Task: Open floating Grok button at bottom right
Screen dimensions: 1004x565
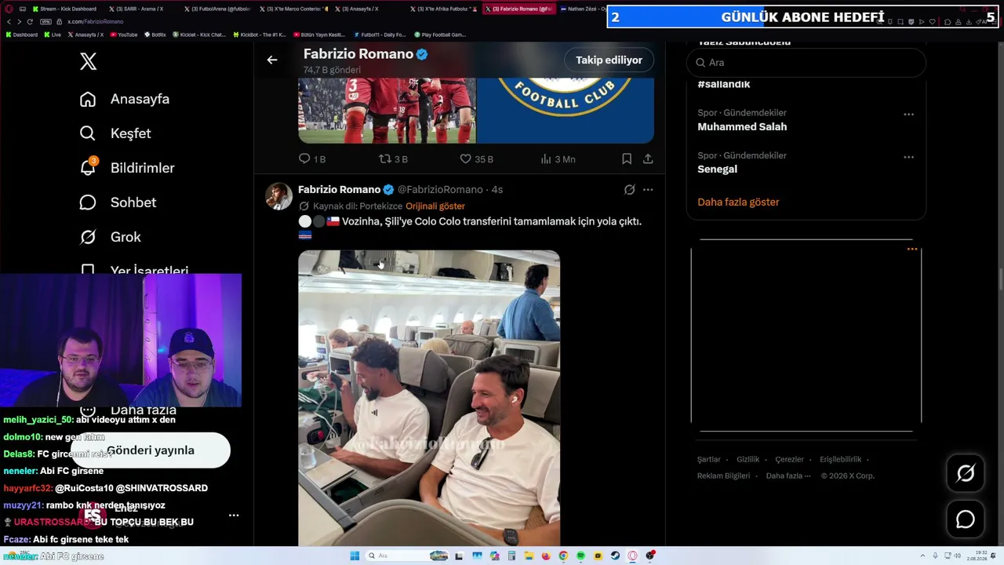Action: point(966,472)
